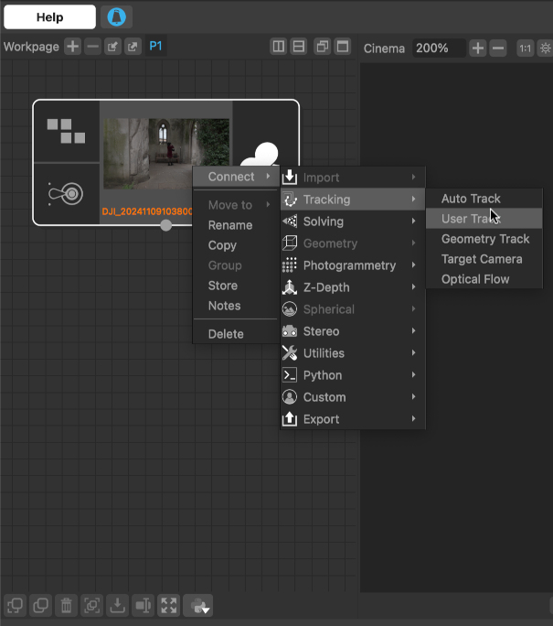The width and height of the screenshot is (553, 626).
Task: Expand the Custom submenu
Action: pyautogui.click(x=353, y=397)
